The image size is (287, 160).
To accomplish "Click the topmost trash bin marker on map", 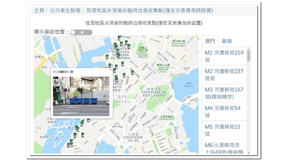I will pos(119,38).
